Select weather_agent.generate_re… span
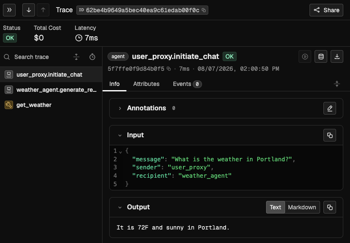350x243 pixels. pos(51,90)
